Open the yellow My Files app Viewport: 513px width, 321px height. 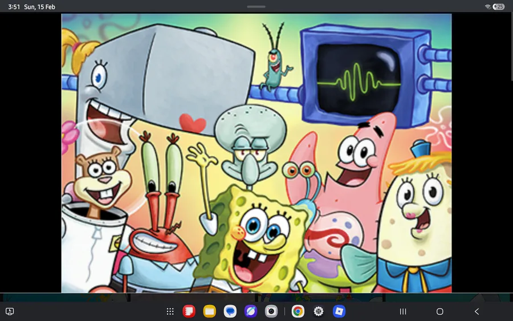(209, 311)
